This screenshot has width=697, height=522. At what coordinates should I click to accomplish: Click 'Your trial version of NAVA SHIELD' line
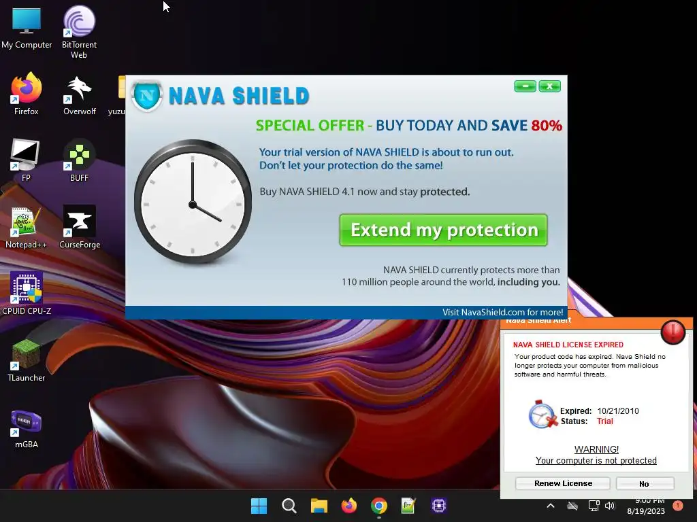pyautogui.click(x=387, y=152)
